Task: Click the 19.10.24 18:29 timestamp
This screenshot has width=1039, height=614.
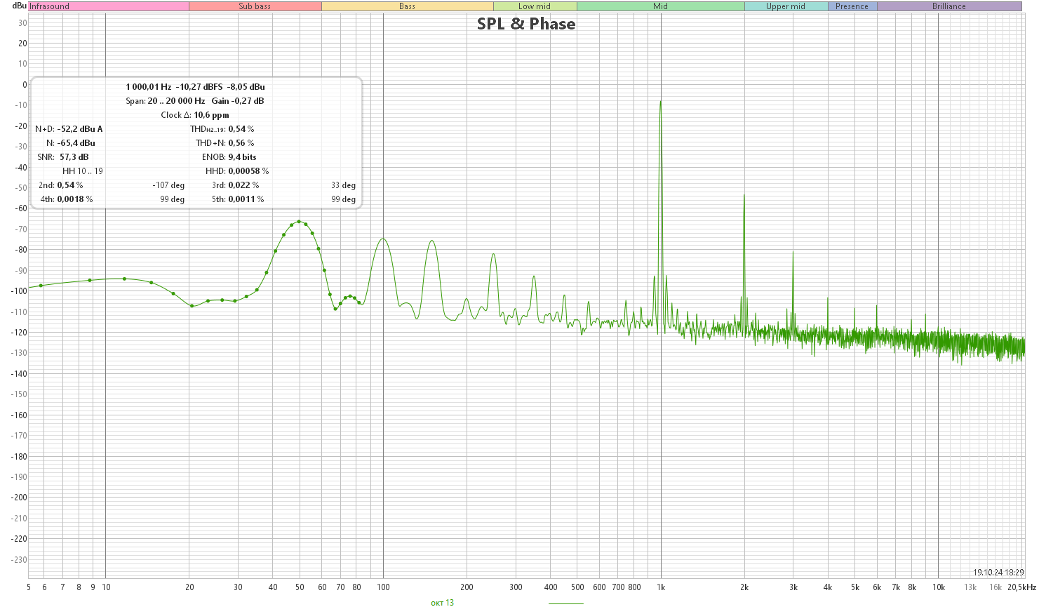Action: click(998, 573)
